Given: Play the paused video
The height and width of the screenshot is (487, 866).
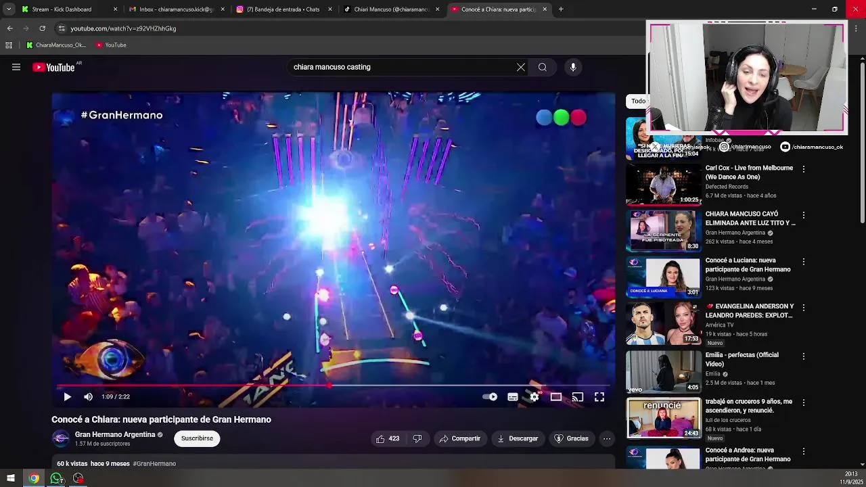Looking at the screenshot, I should 67,397.
